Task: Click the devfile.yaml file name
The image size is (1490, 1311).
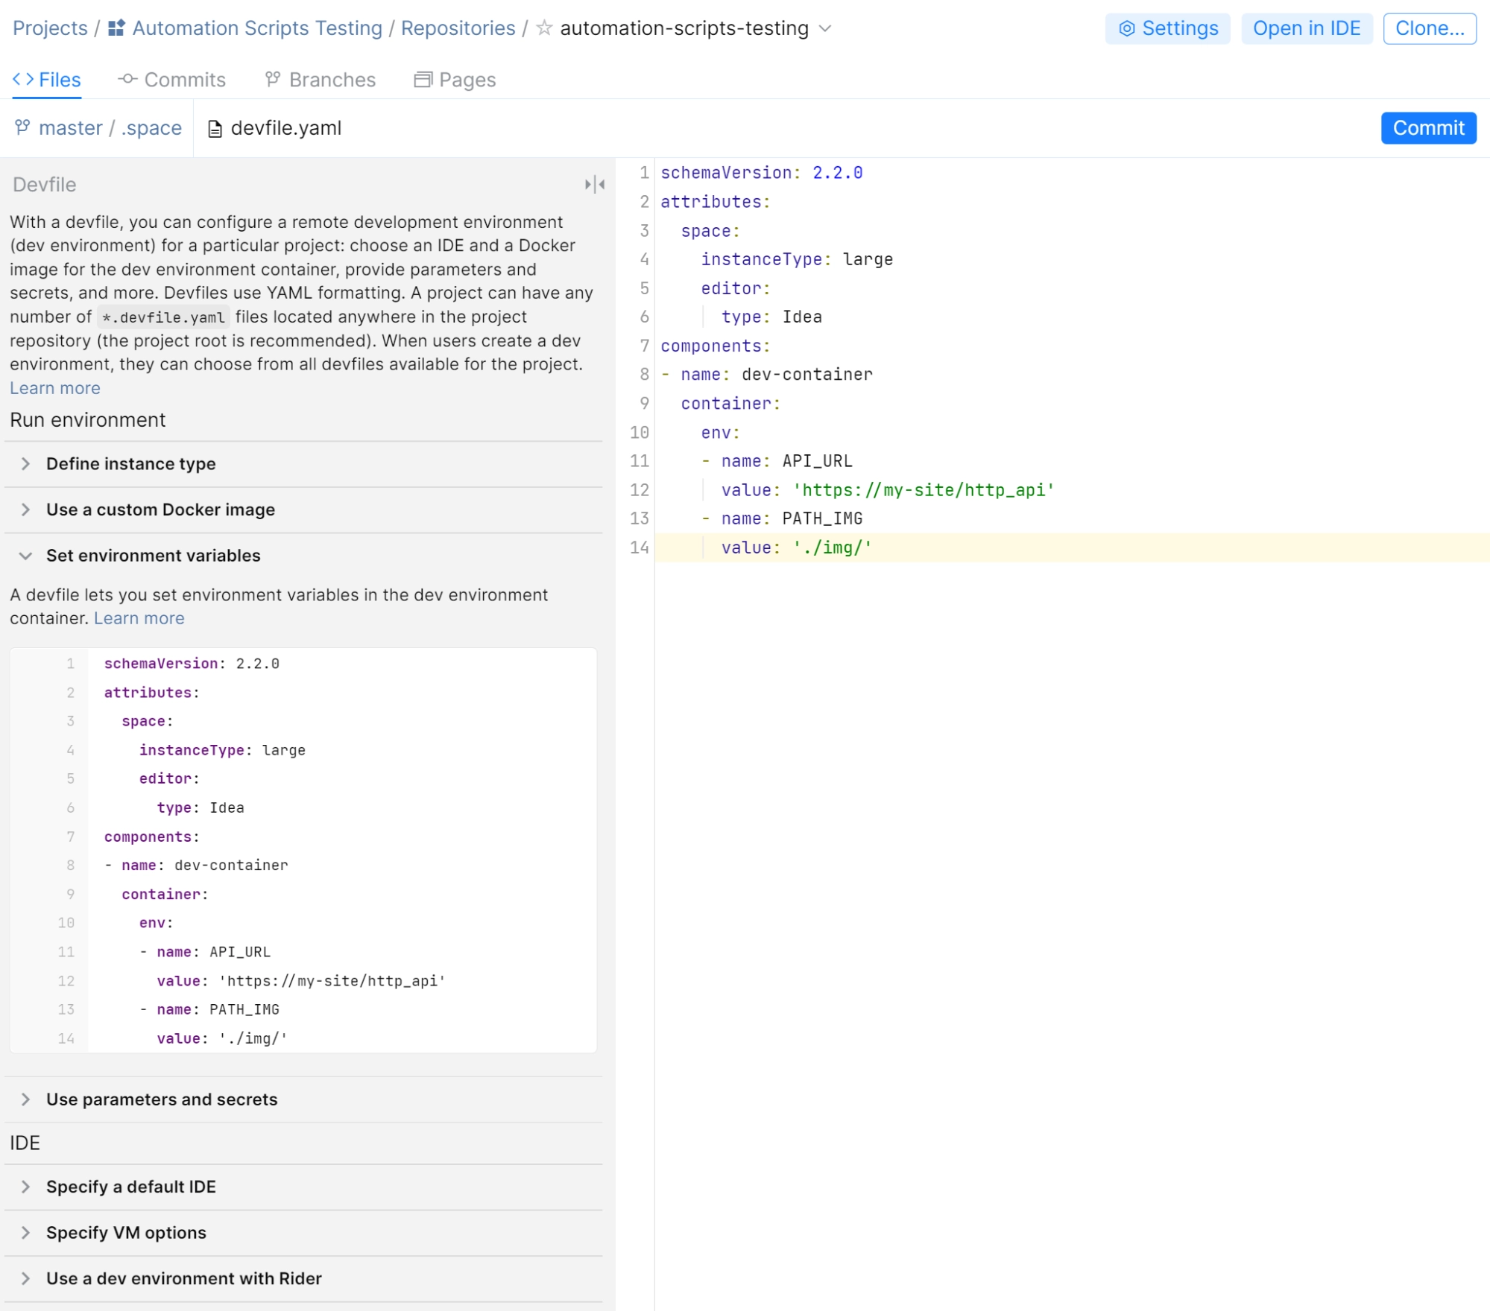Action: tap(286, 128)
